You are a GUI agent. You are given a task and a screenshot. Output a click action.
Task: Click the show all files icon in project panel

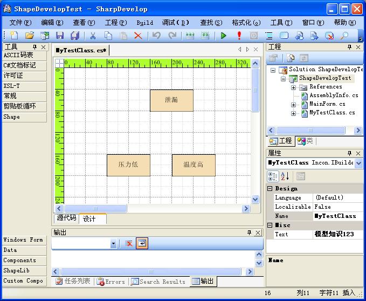pyautogui.click(x=291, y=58)
